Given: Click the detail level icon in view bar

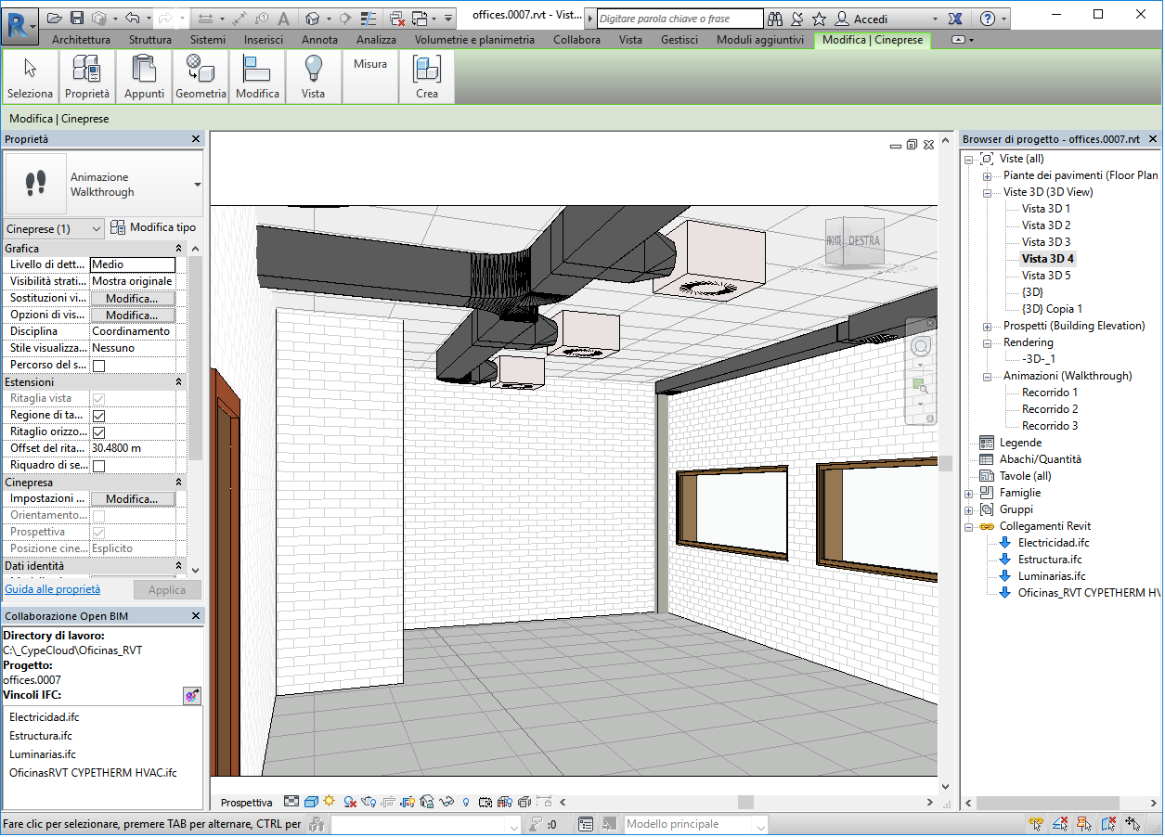Looking at the screenshot, I should pos(291,802).
